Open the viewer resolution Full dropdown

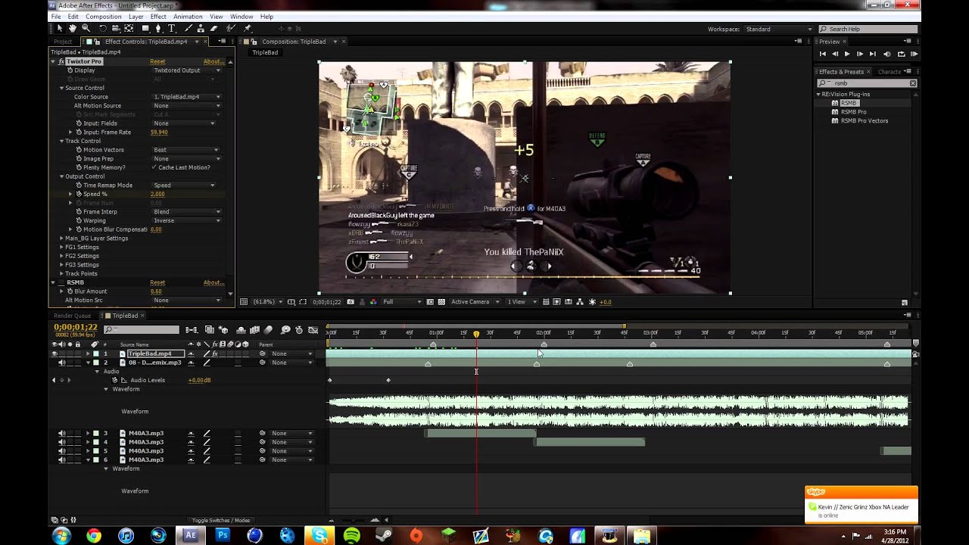pyautogui.click(x=403, y=302)
